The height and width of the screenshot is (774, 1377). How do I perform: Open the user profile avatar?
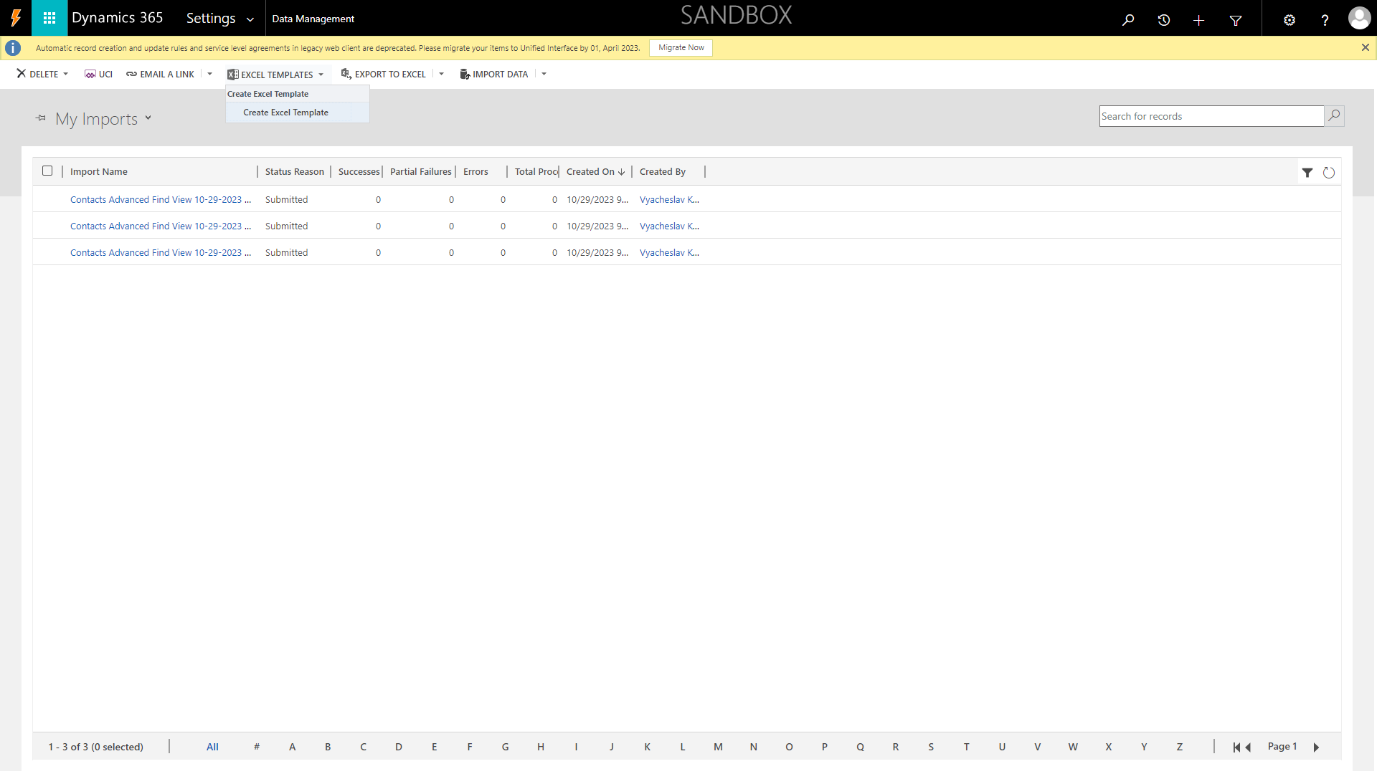coord(1359,18)
